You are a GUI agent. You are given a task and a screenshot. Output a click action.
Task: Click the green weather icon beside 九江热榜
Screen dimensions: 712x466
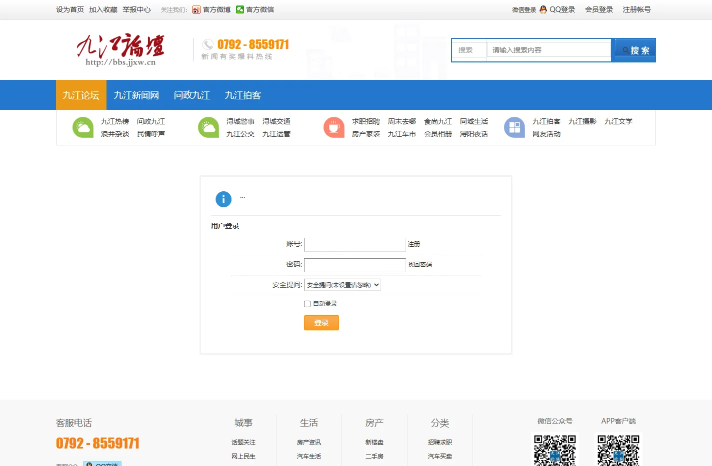click(83, 127)
